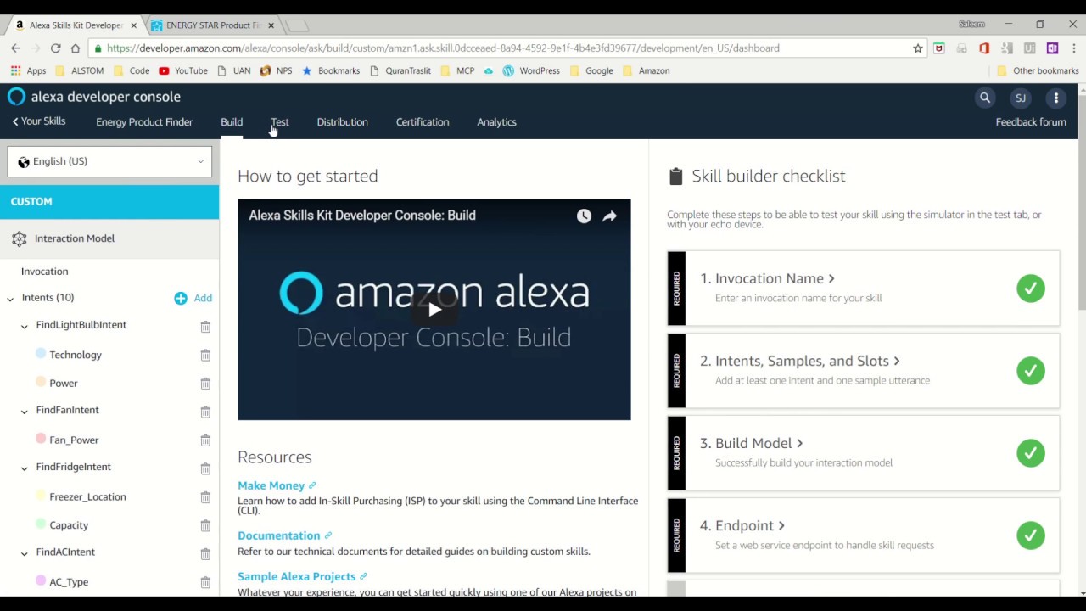1086x611 pixels.
Task: Click the Watch later clock on video
Action: [584, 216]
